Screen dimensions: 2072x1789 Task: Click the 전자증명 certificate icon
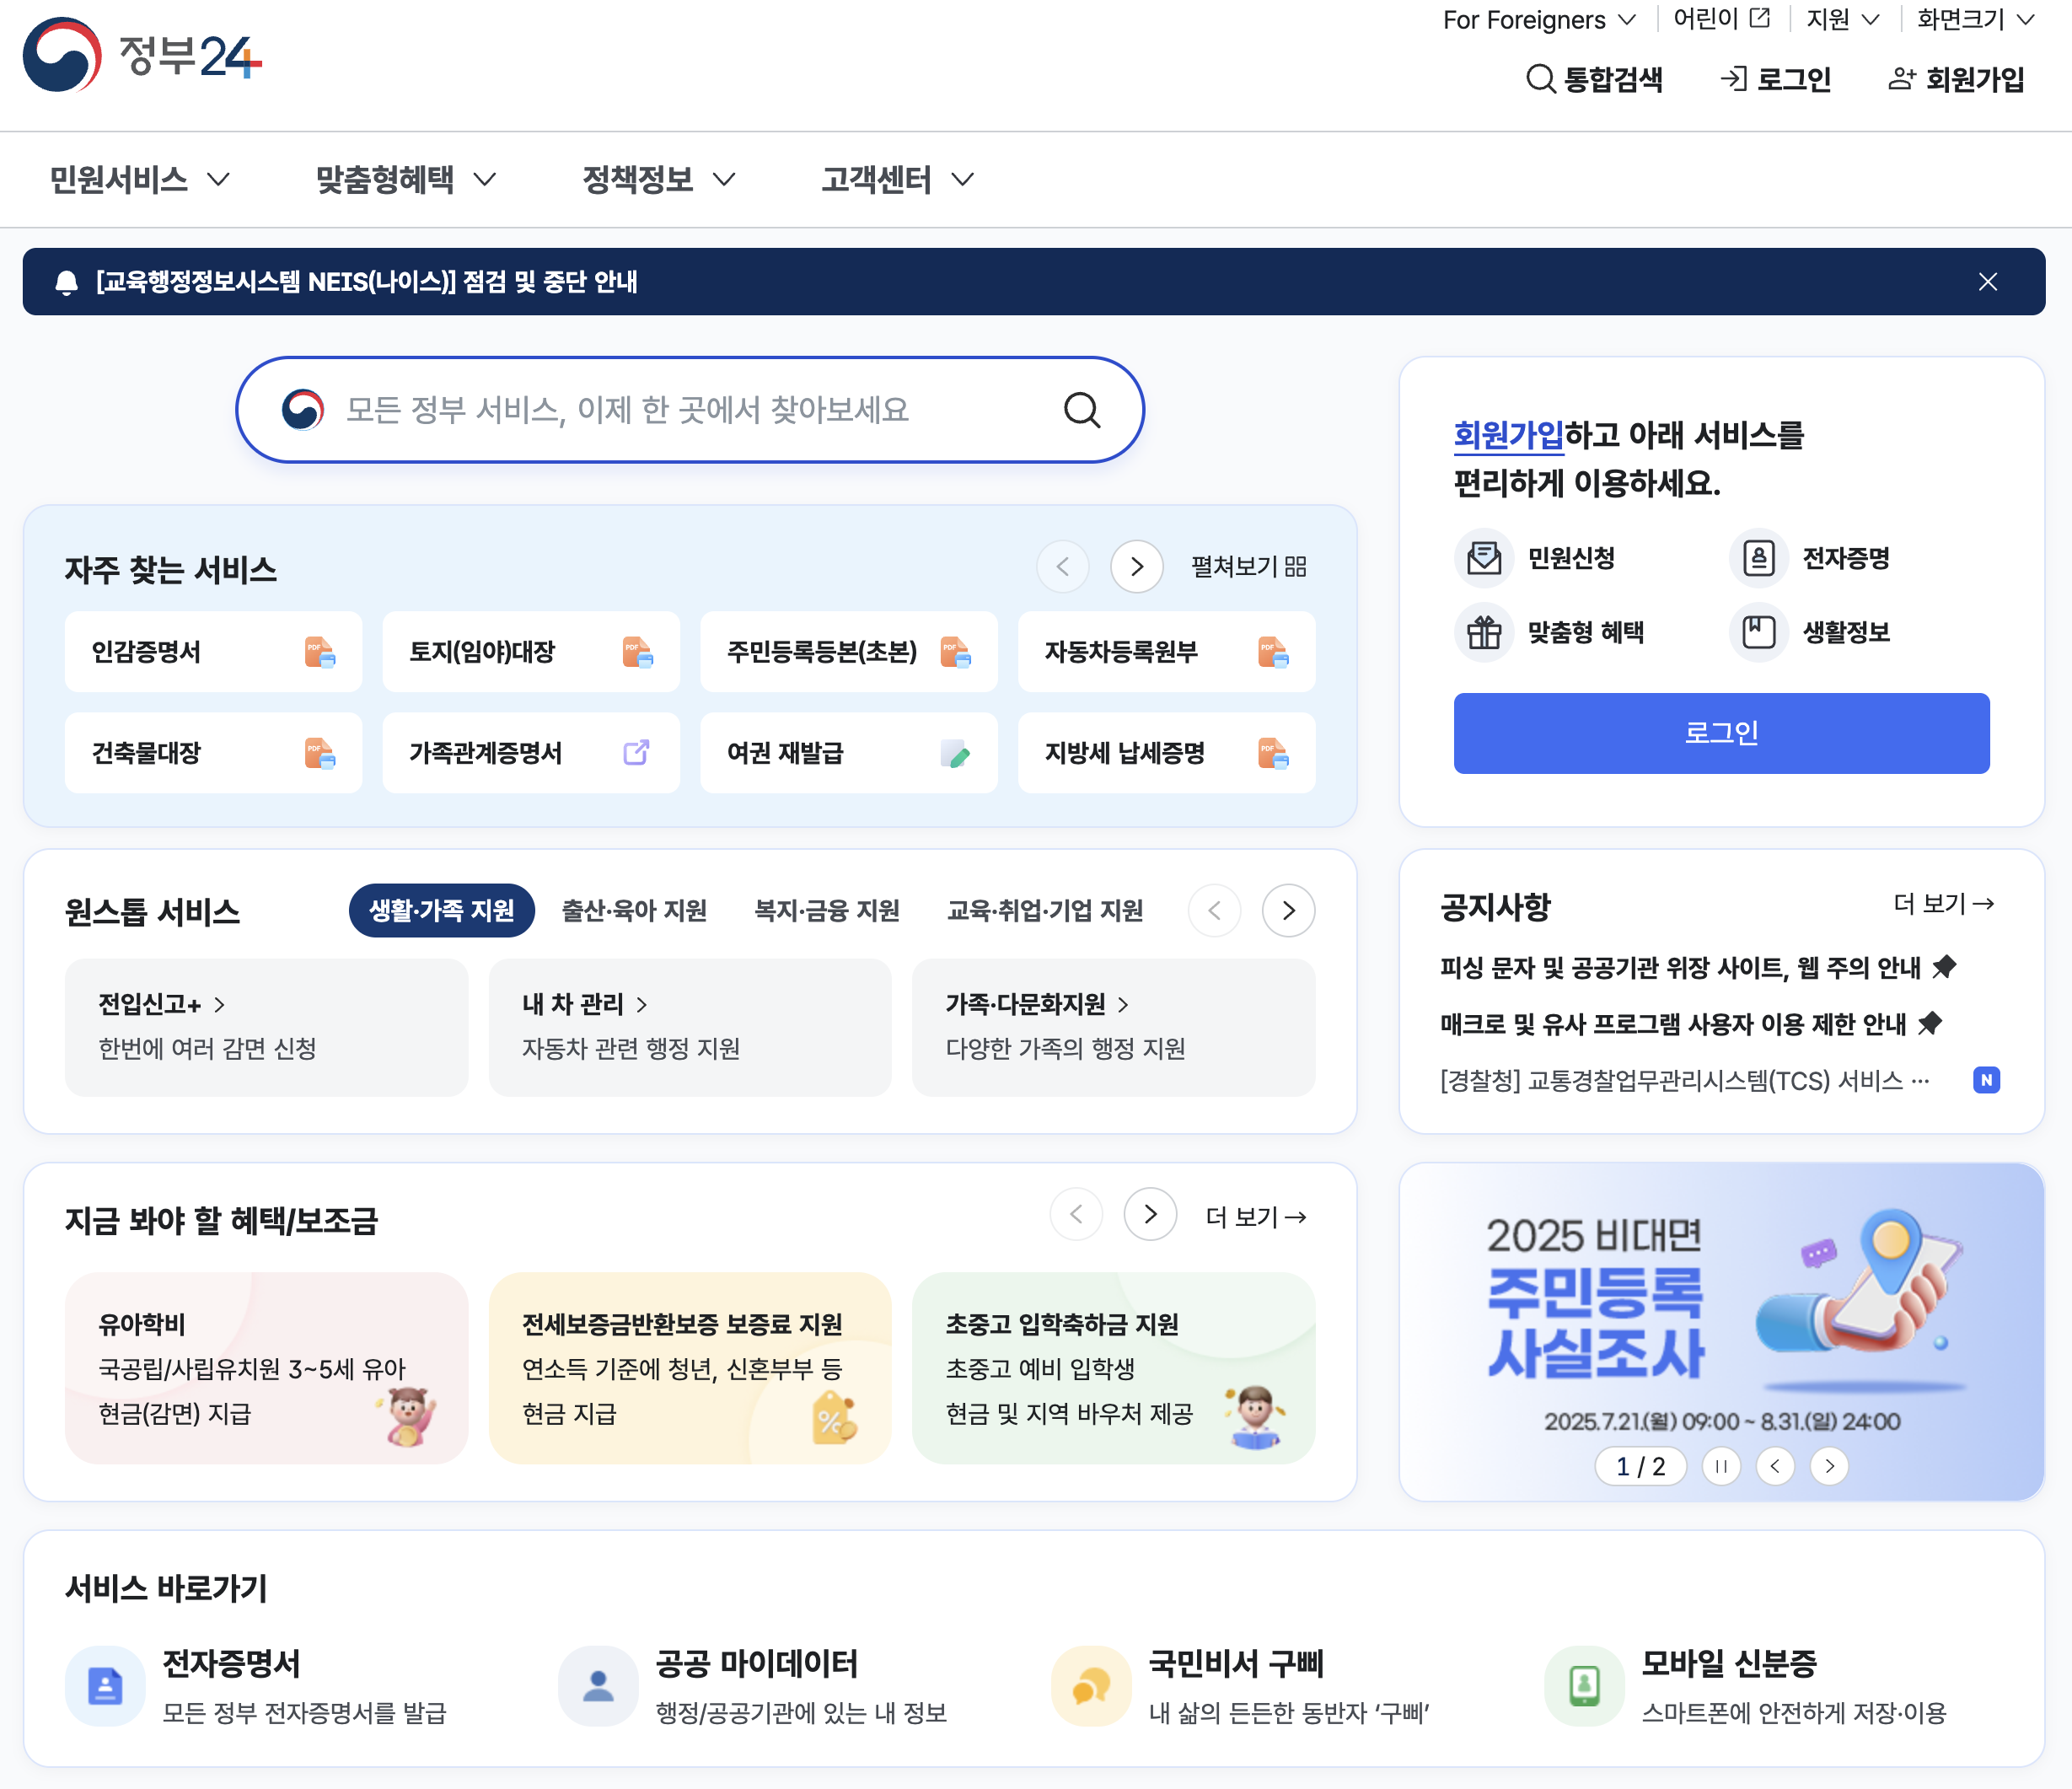(1758, 558)
